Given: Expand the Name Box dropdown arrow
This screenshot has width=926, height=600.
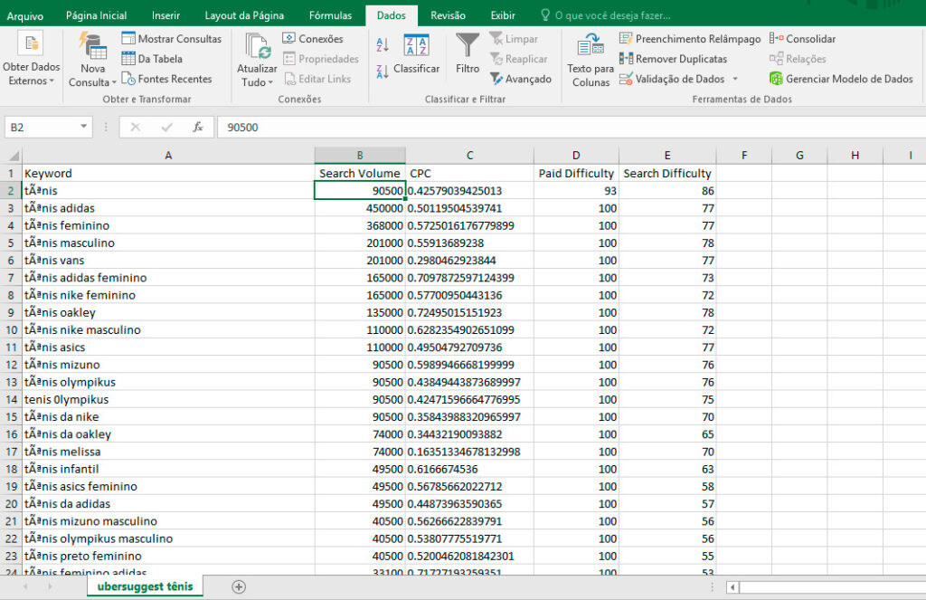Looking at the screenshot, I should pos(84,127).
